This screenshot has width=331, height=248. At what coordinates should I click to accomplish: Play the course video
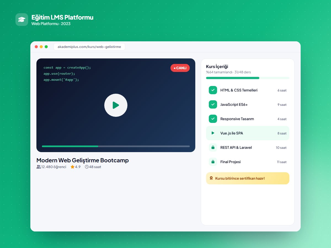click(x=116, y=105)
